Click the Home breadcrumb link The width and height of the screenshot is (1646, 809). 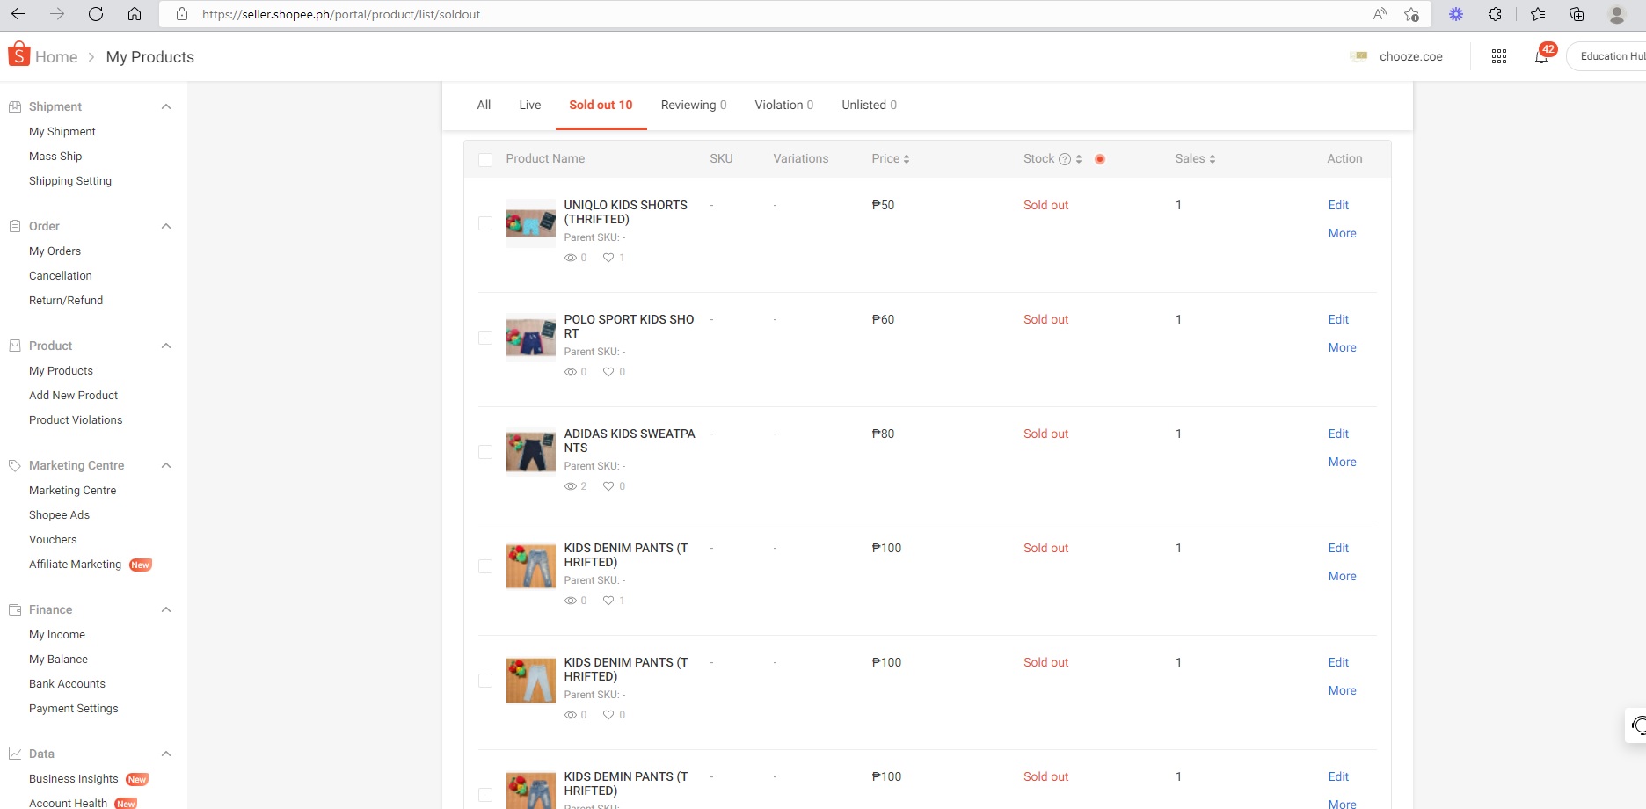(x=56, y=56)
